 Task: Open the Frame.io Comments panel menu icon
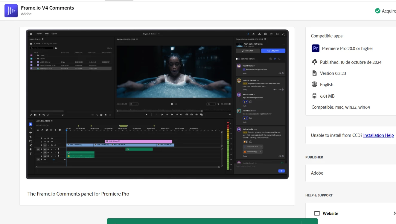(265, 39)
